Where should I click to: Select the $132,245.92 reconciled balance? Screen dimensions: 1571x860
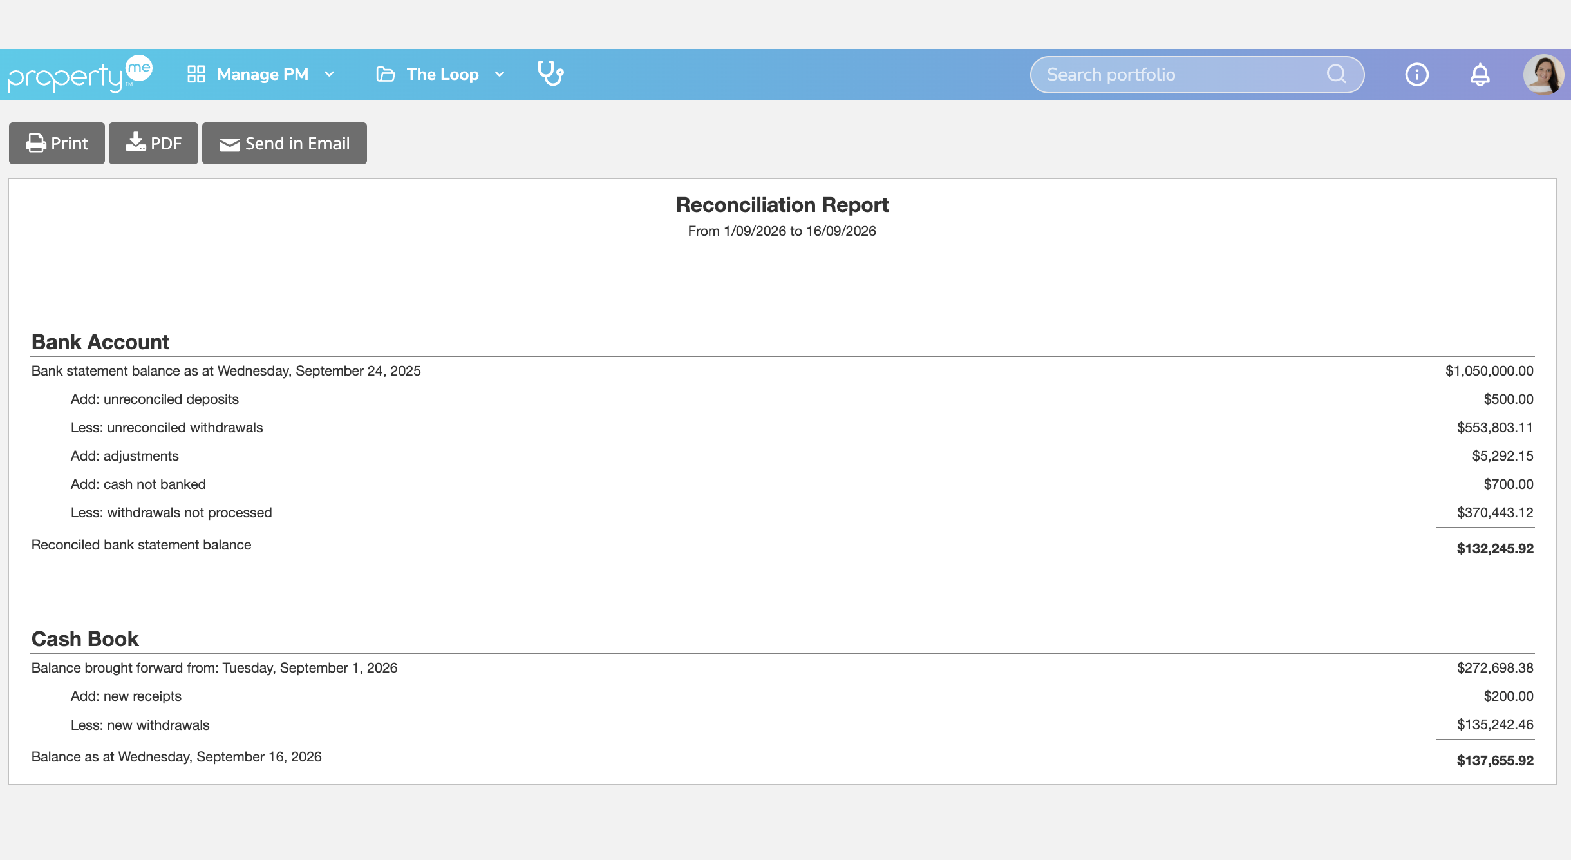pos(1495,549)
